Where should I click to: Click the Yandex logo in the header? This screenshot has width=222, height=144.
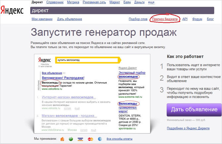tap(12, 10)
